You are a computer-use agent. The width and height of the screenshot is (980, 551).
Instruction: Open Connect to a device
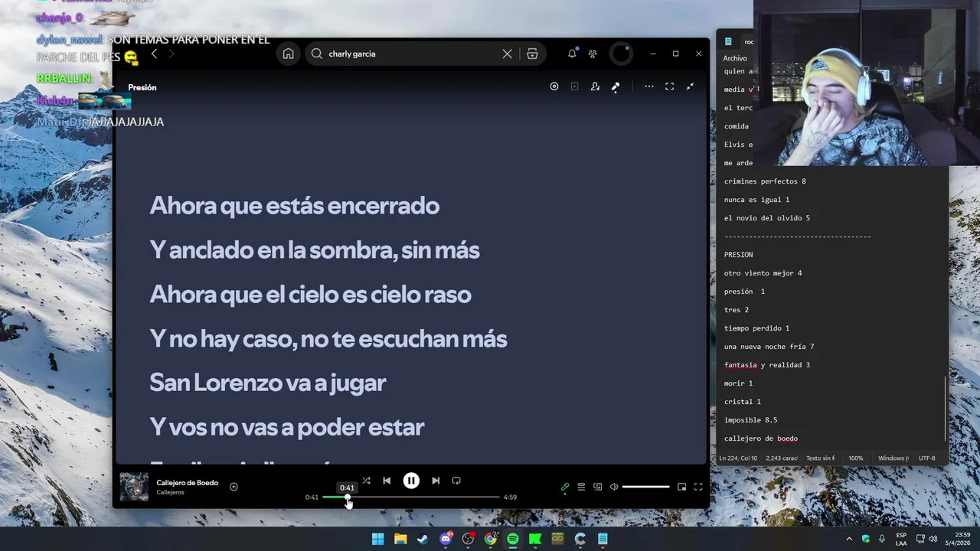(598, 487)
